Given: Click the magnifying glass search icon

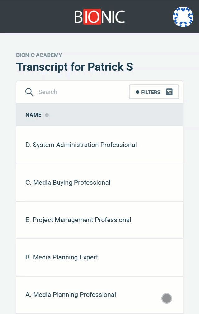Looking at the screenshot, I should pos(29,92).
